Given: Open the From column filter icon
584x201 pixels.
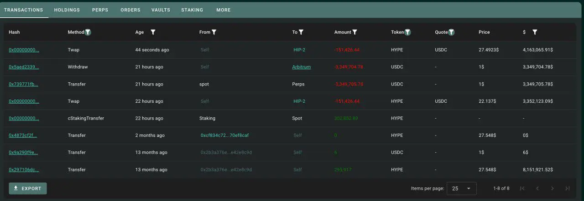Looking at the screenshot, I should click(x=214, y=32).
